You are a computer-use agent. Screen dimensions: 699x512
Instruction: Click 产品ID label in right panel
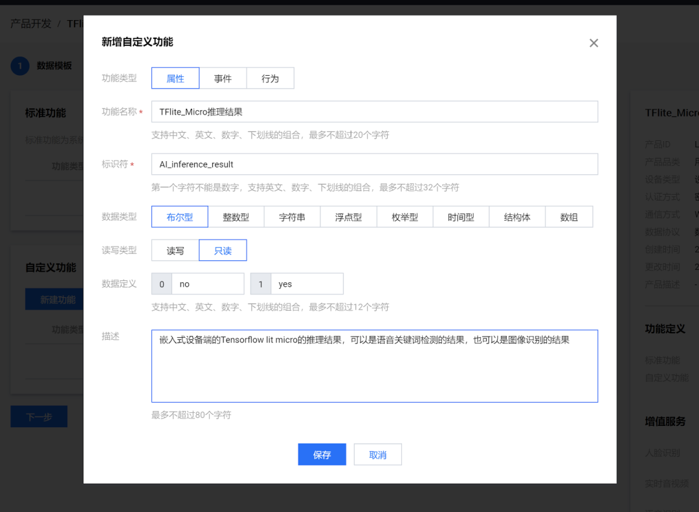(x=658, y=144)
